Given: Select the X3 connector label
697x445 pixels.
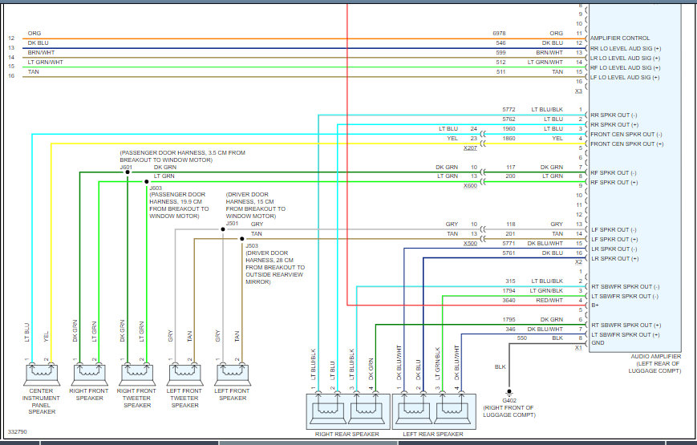Looking at the screenshot, I should [578, 91].
